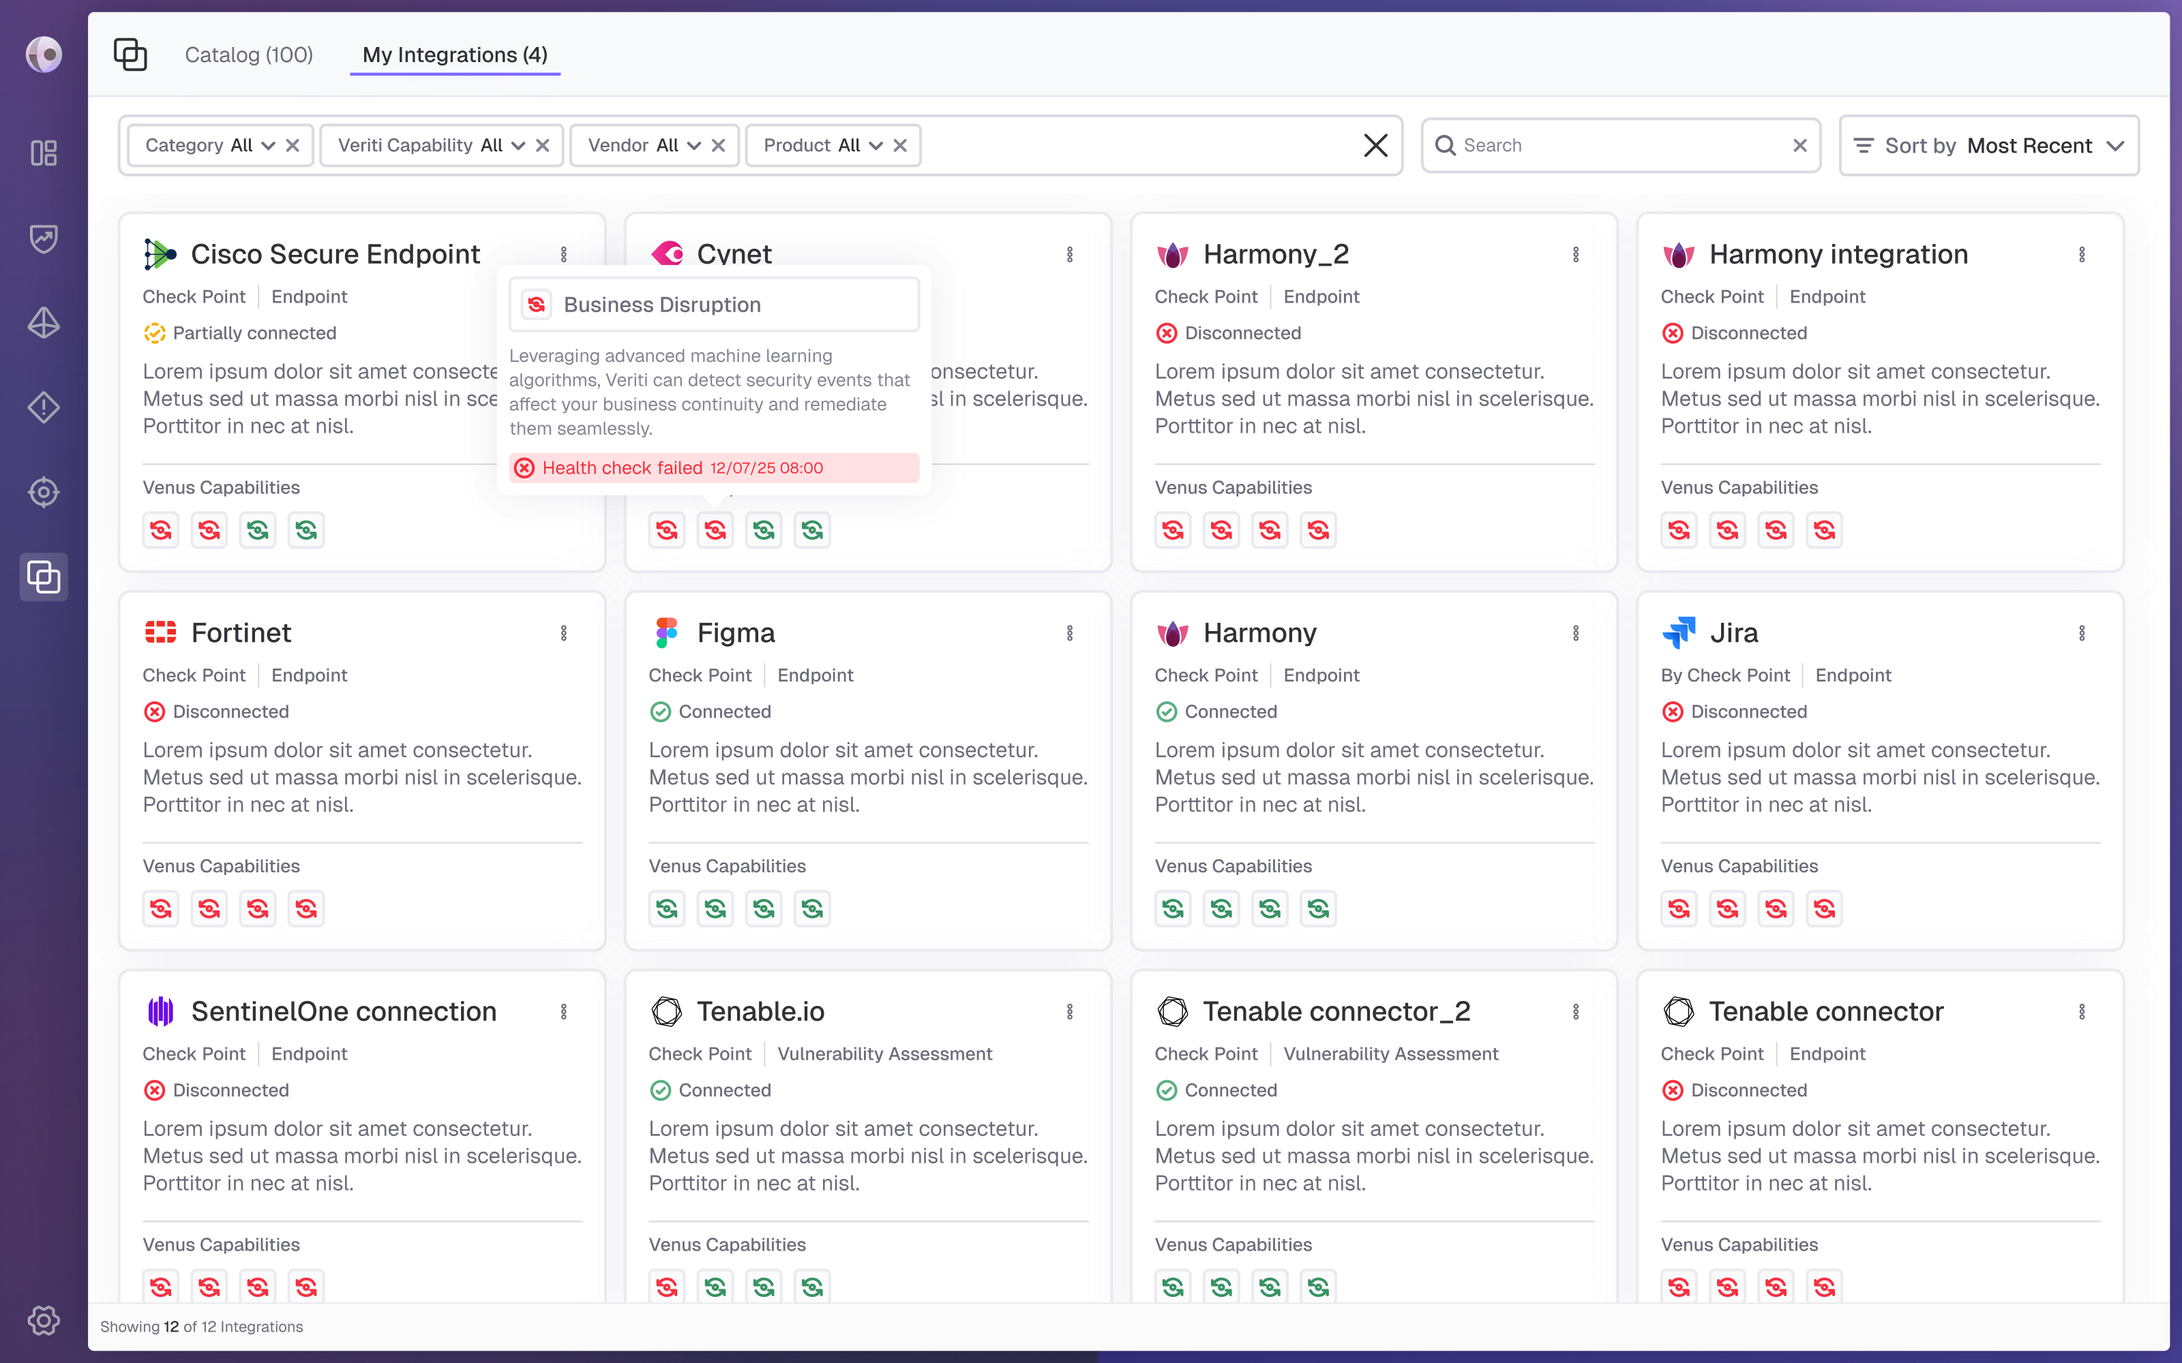The height and width of the screenshot is (1363, 2182).
Task: Open Harmony_2 card three-dot menu
Action: pyautogui.click(x=1575, y=254)
